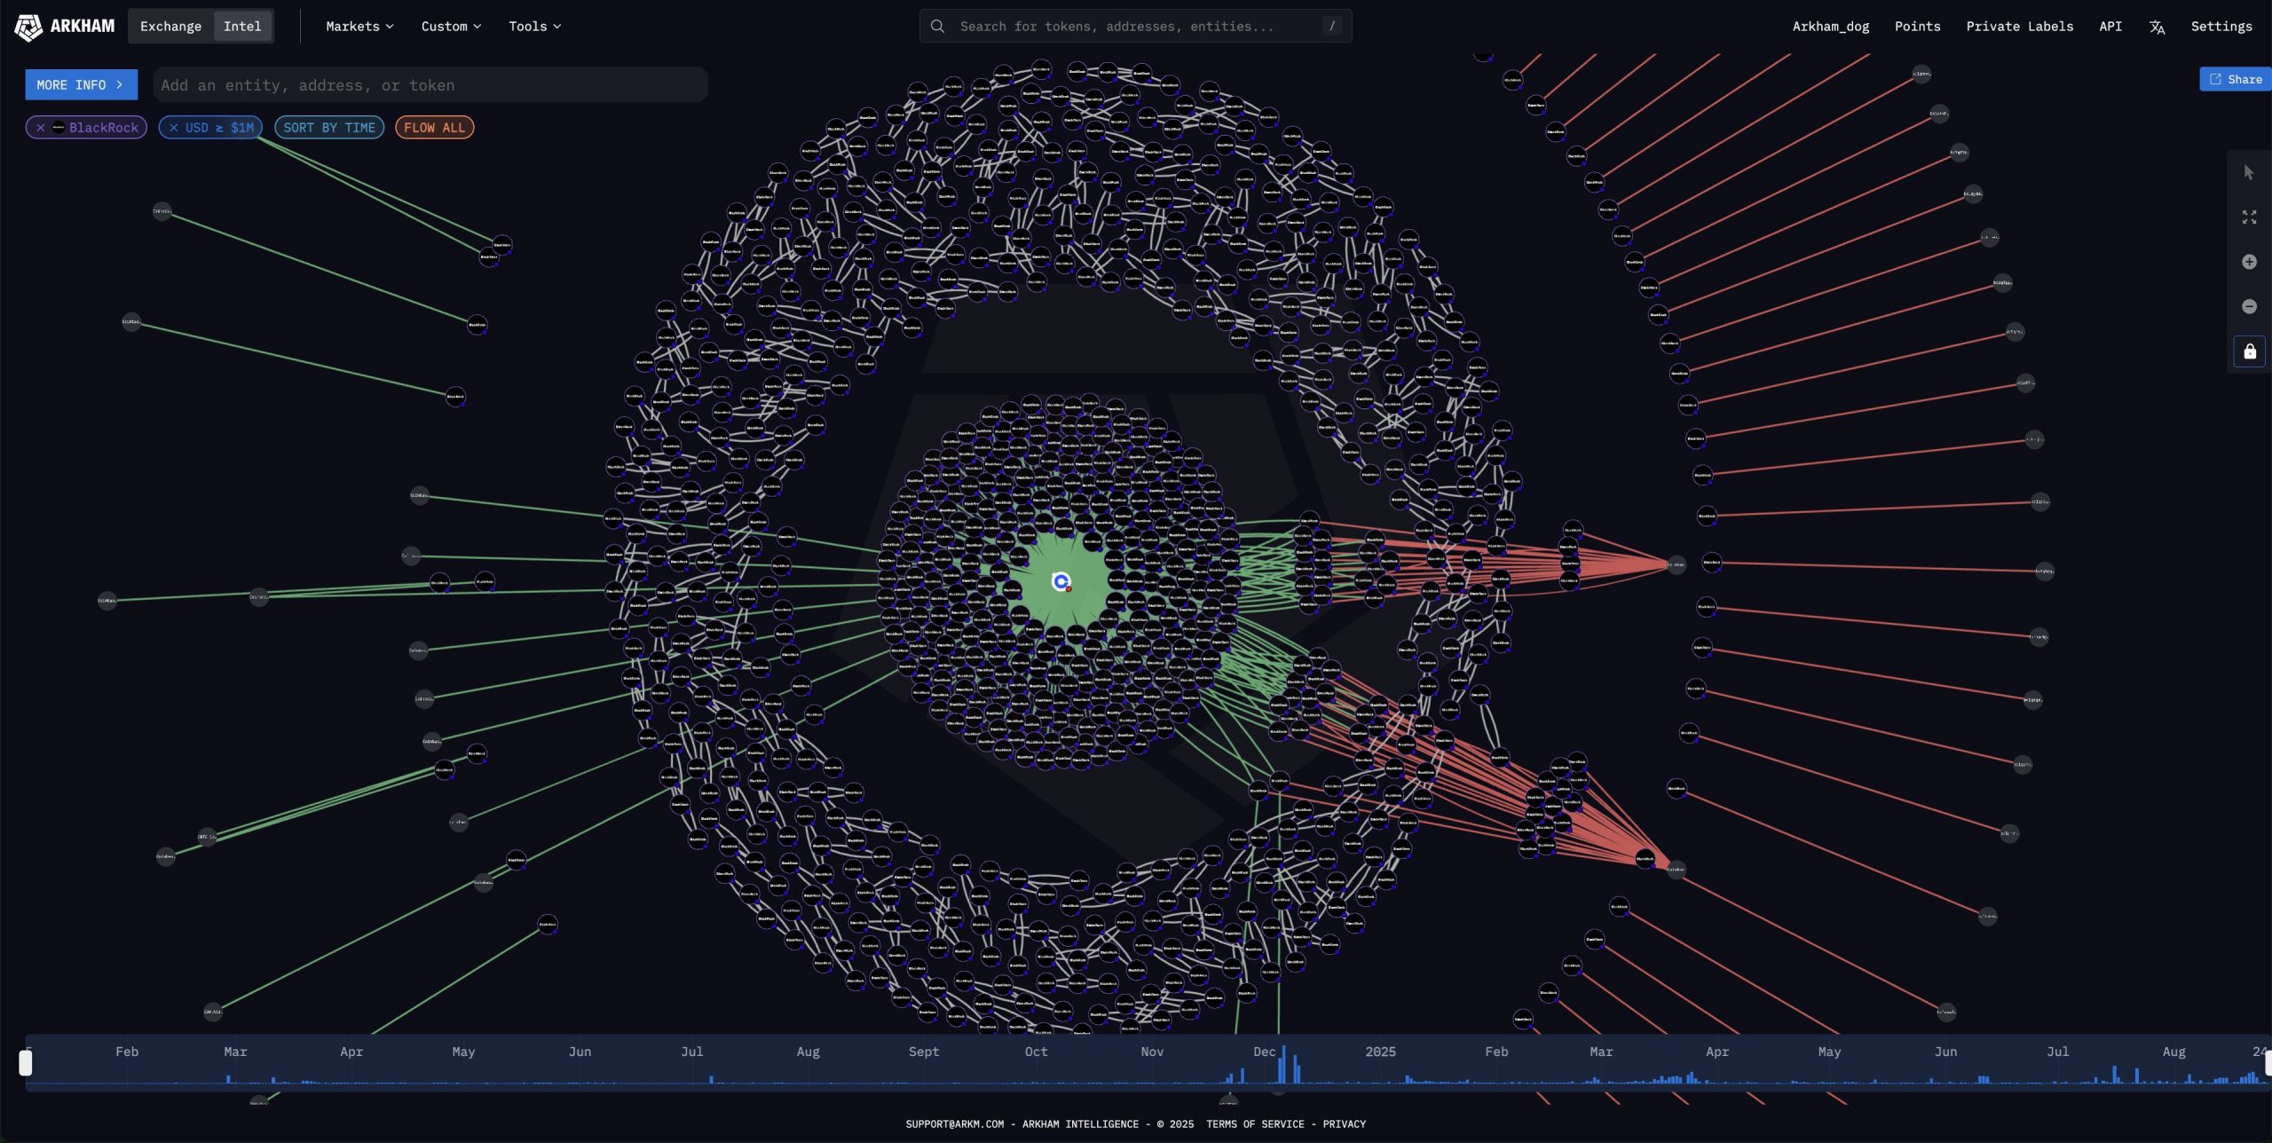Open the API page

[x=2110, y=27]
